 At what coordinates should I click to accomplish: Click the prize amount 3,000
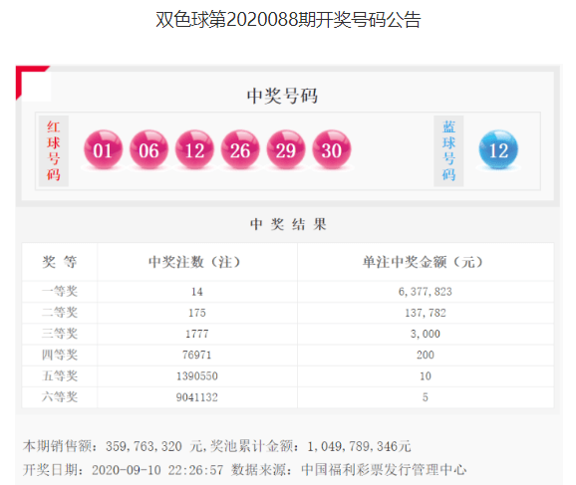(426, 334)
